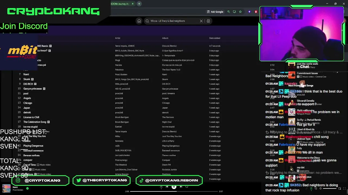Open artist Brock Berrigan on License to Chill row
Viewport: 348px width, 195px height.
coord(122,117)
